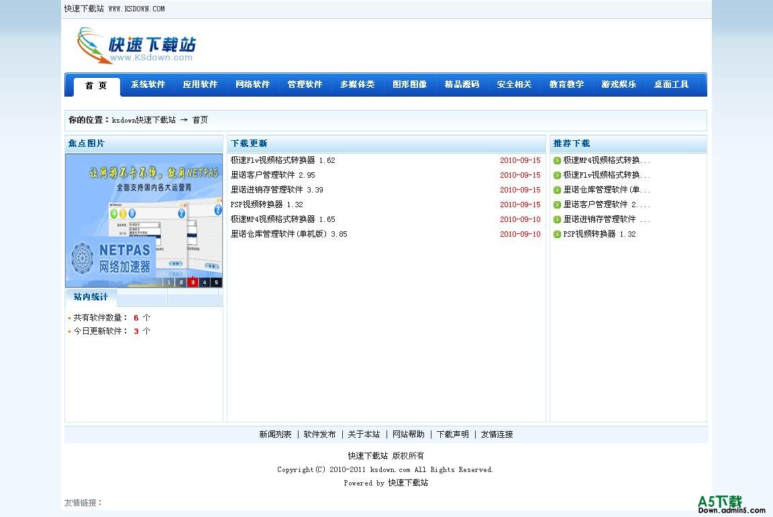Open the 首页 navigation tab
Screen dimensions: 773x517
(96, 86)
